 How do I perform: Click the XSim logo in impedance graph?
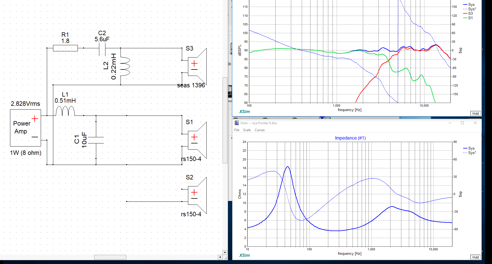point(245,255)
